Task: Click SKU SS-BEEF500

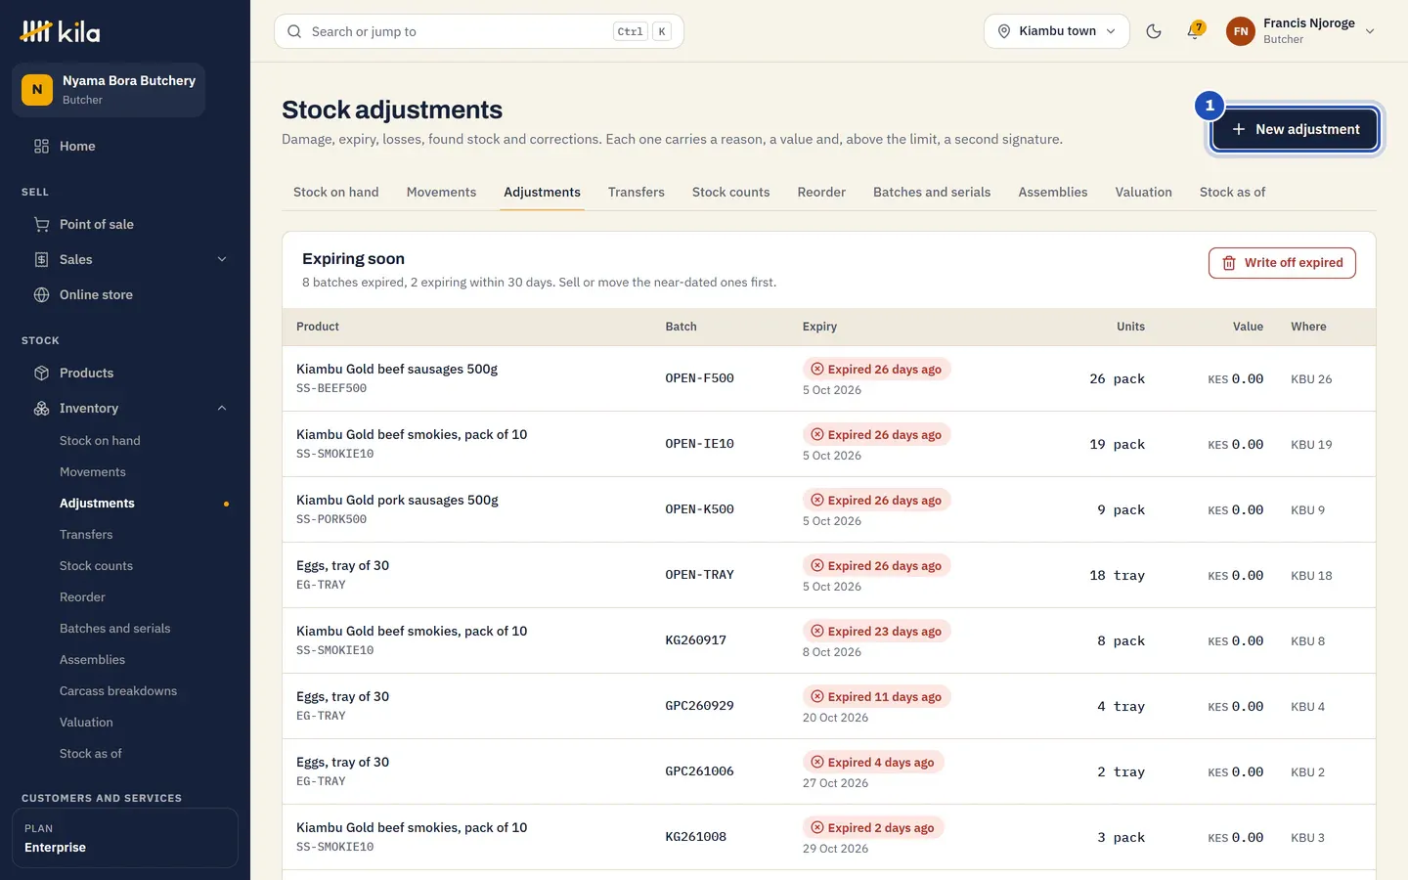Action: click(x=331, y=388)
